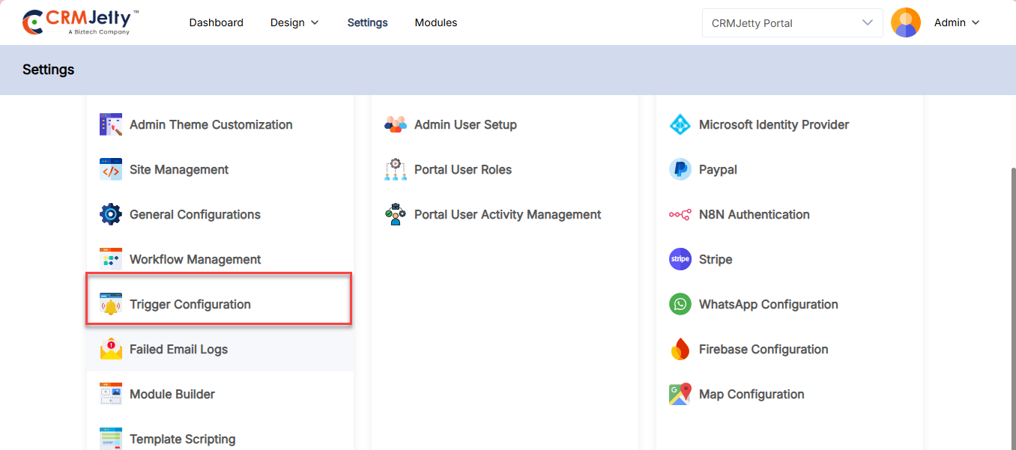This screenshot has width=1016, height=450.
Task: Open the Admin User Setup link
Action: (x=465, y=125)
